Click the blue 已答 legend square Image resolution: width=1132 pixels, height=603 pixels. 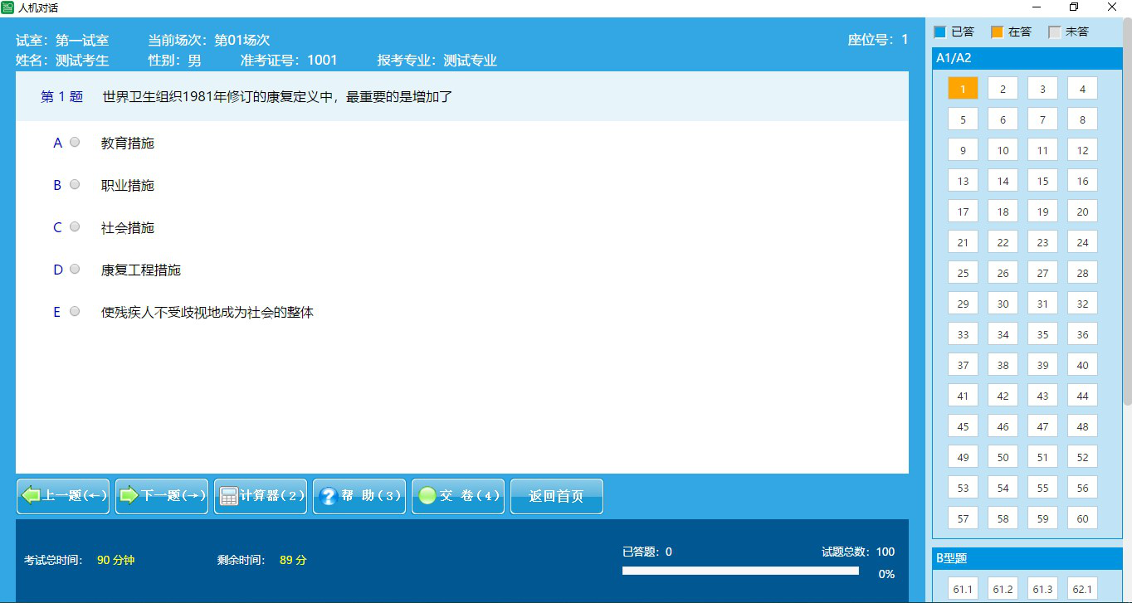(x=939, y=31)
